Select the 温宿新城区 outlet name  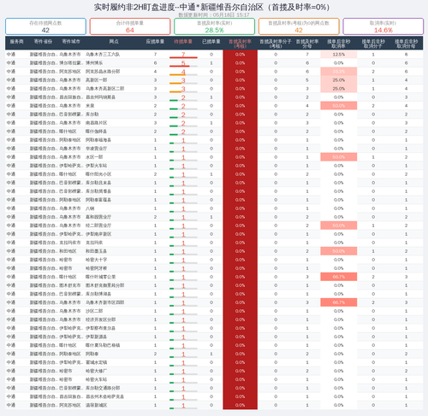tap(96, 405)
